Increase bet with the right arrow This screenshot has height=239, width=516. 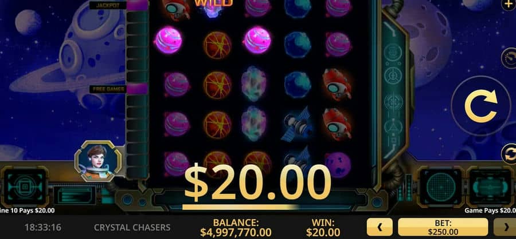[x=505, y=227]
